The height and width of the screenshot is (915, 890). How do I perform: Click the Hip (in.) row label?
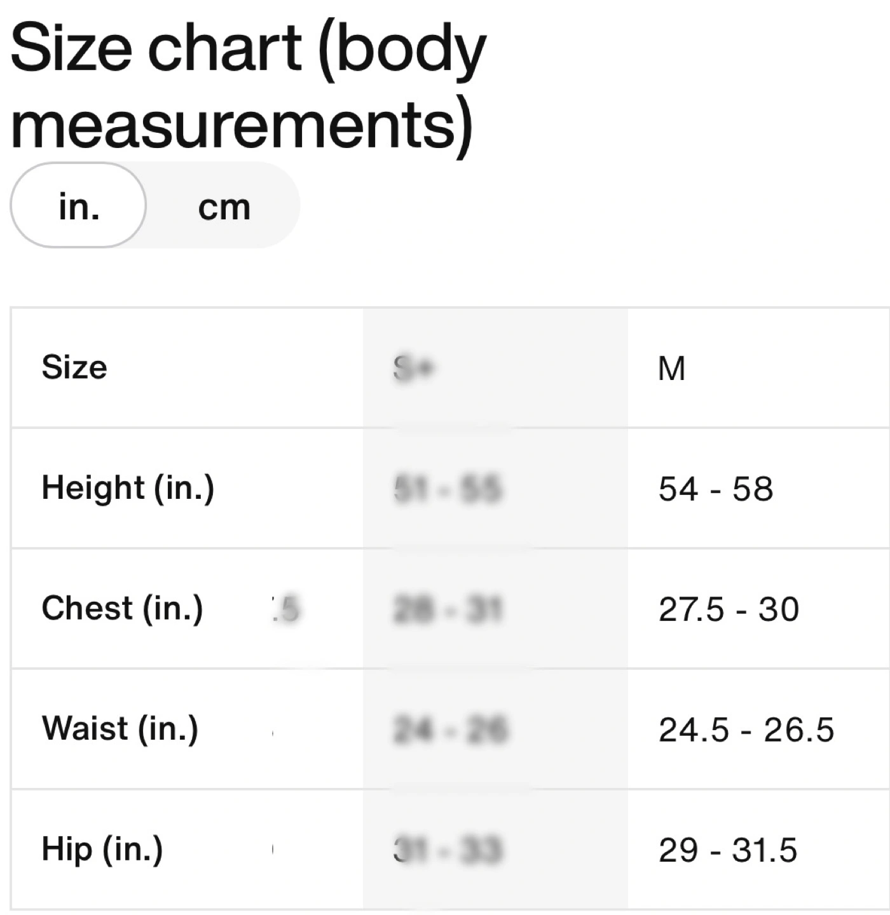(x=102, y=850)
